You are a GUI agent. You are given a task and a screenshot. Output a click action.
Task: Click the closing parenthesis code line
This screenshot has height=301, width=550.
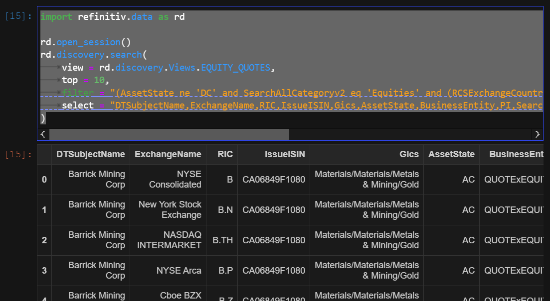pyautogui.click(x=43, y=118)
